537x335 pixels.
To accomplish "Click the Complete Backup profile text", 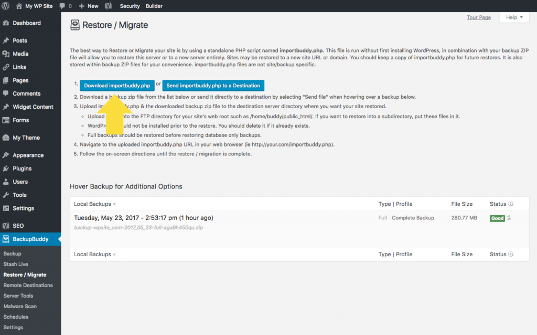I will (x=413, y=218).
